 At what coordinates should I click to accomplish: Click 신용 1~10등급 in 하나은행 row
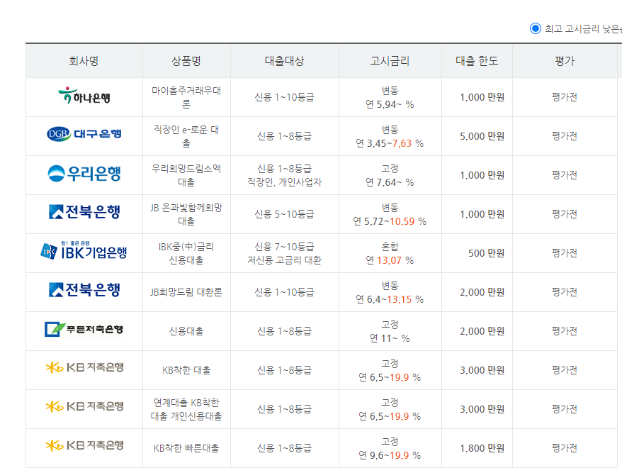[284, 97]
